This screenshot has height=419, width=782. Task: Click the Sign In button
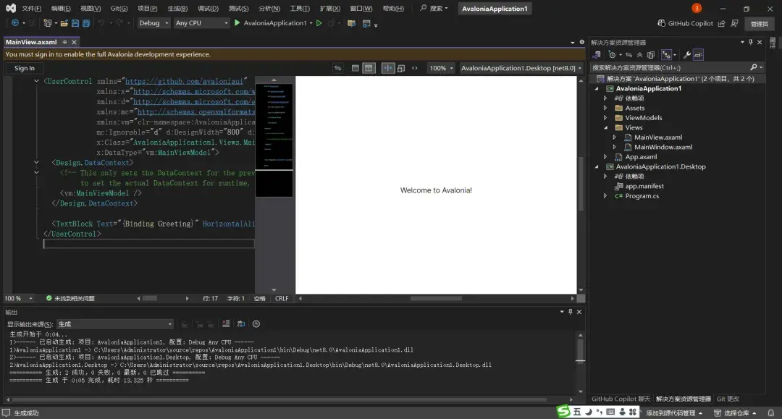tap(24, 67)
